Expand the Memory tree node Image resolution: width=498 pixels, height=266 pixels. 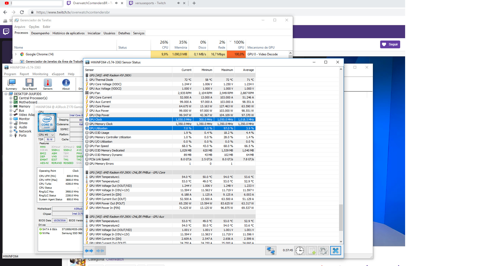[x=11, y=107]
